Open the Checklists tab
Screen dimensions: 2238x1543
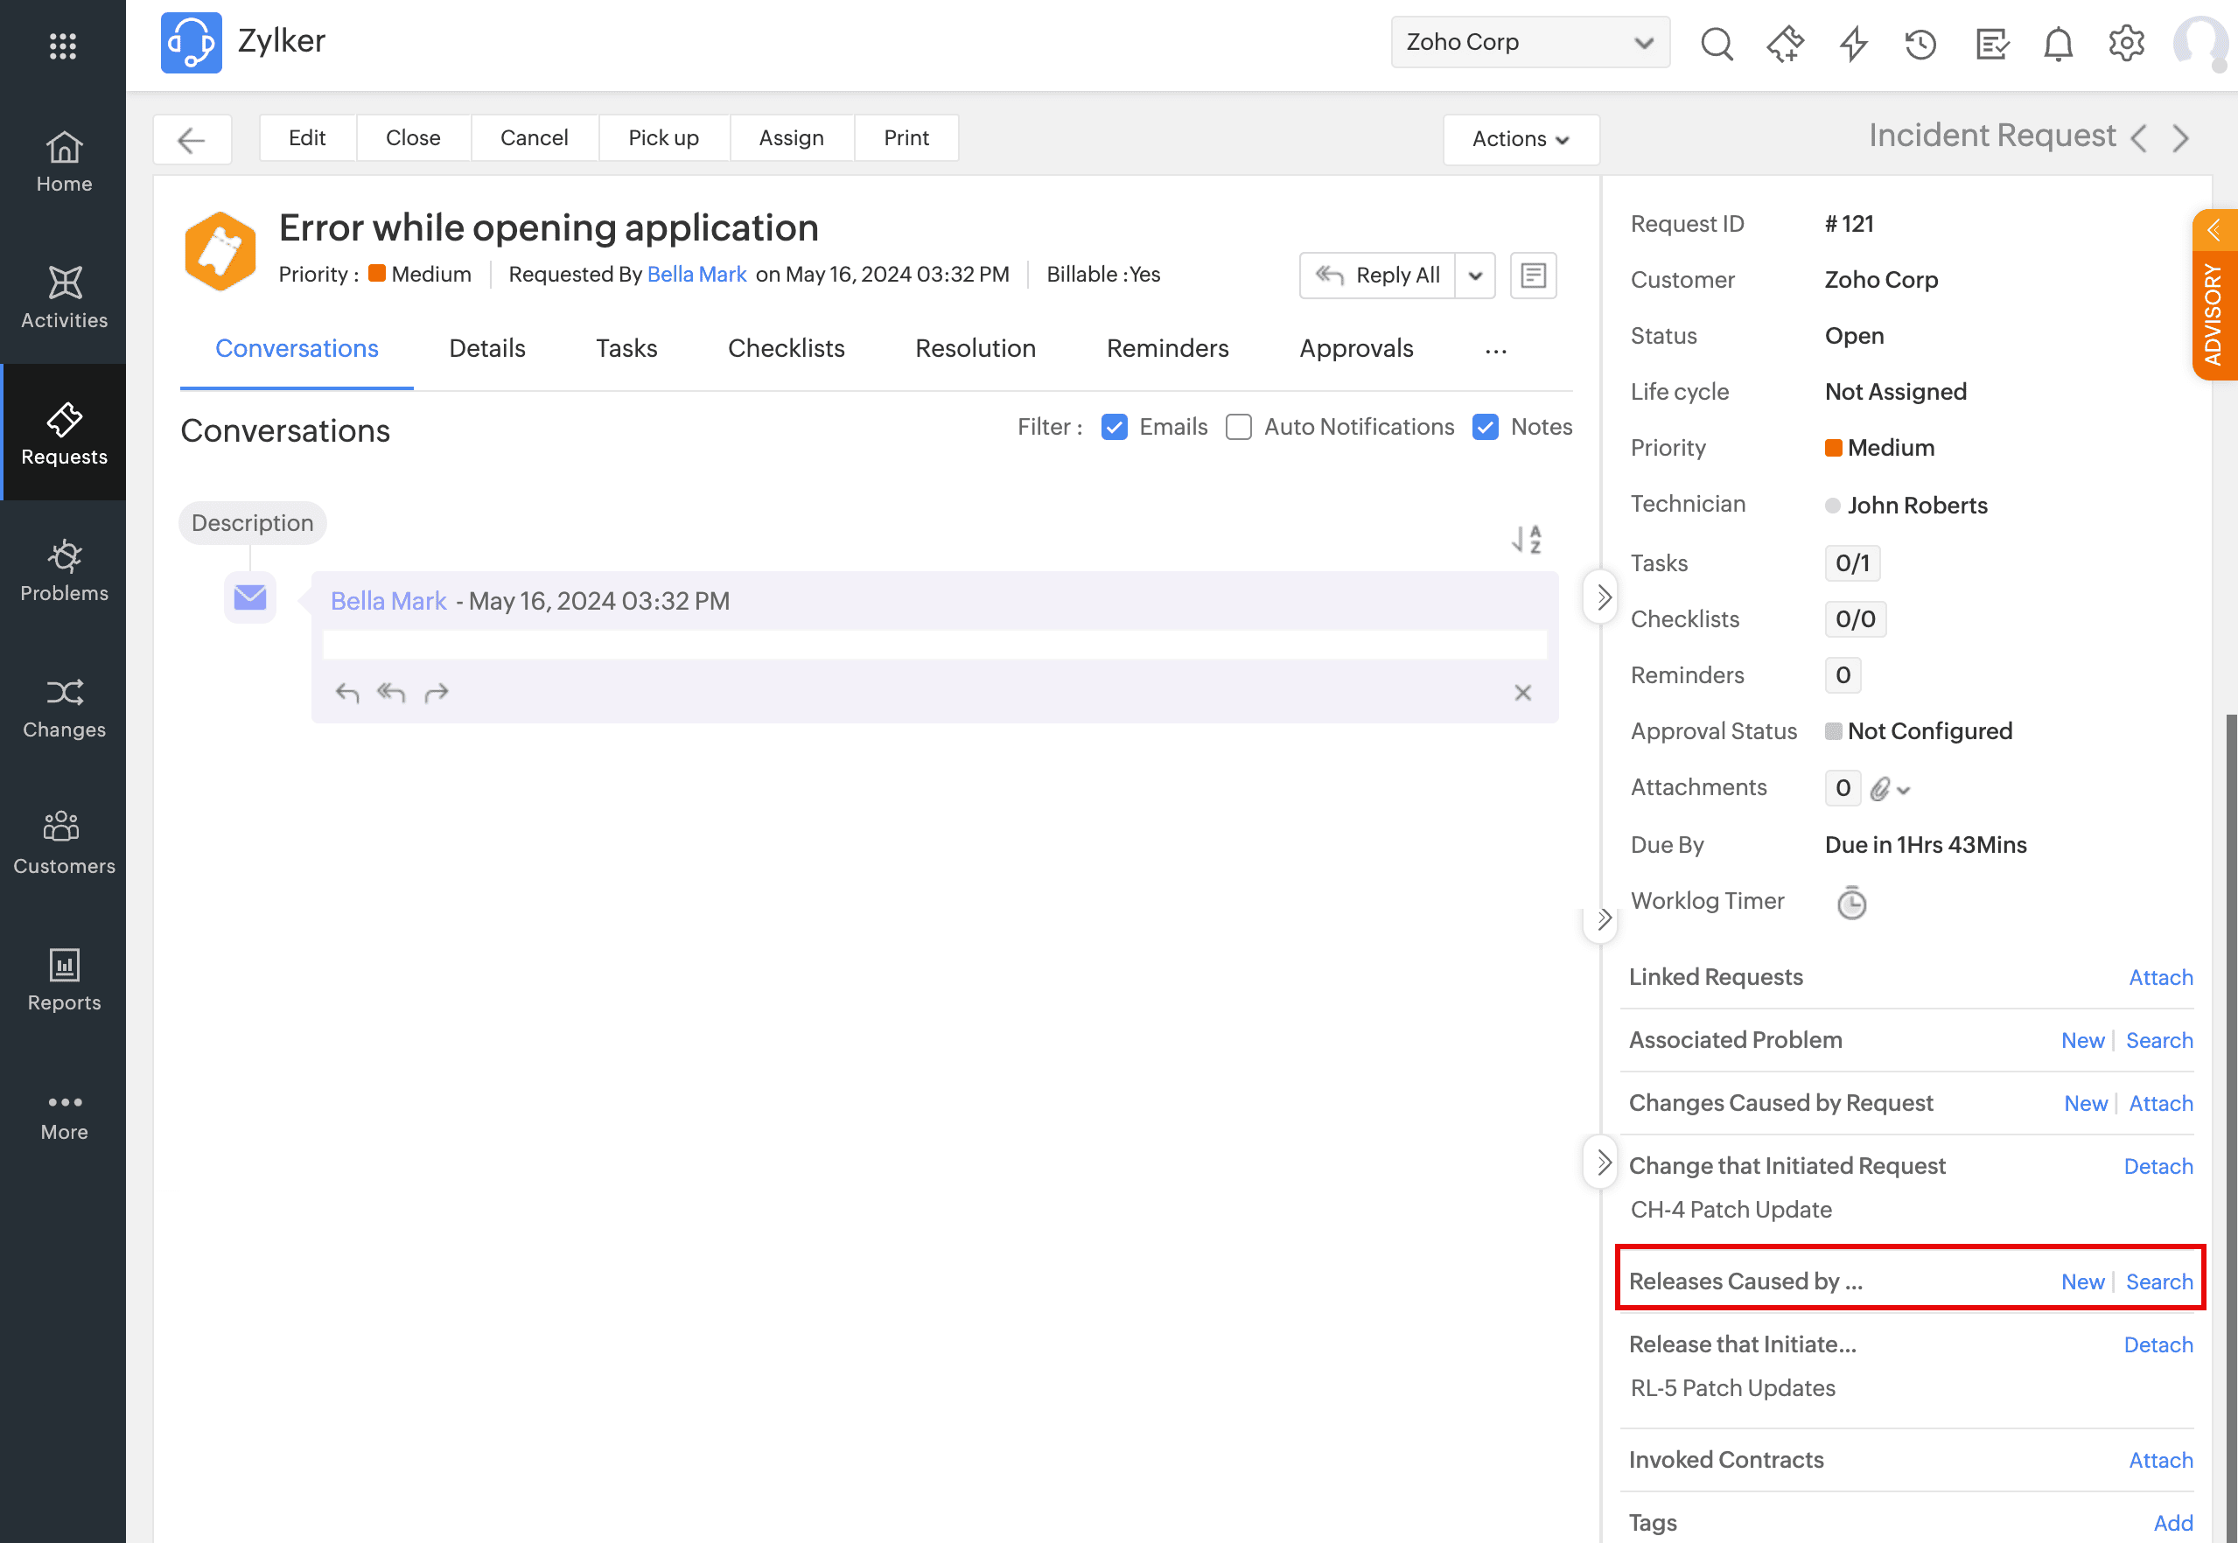pyautogui.click(x=785, y=348)
